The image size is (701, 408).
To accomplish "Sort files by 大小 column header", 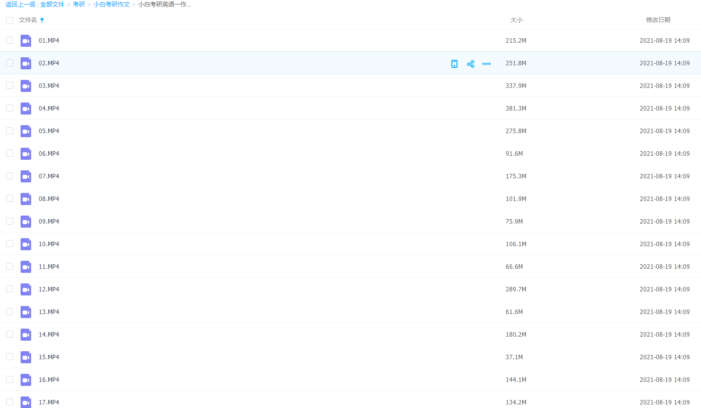I will click(x=516, y=20).
